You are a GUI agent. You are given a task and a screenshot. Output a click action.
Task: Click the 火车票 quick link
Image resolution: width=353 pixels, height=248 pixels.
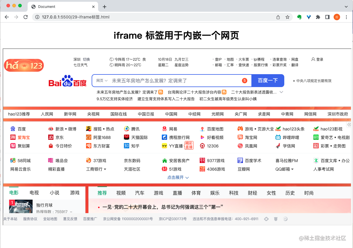(244, 59)
